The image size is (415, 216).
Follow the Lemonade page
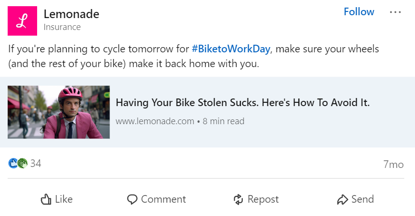tap(359, 12)
